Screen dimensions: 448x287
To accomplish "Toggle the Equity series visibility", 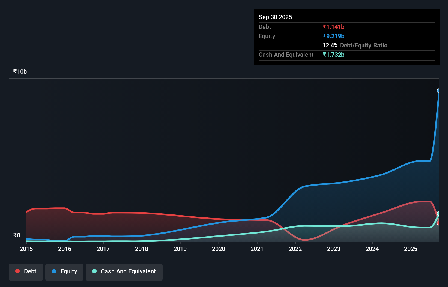I will click(x=64, y=271).
